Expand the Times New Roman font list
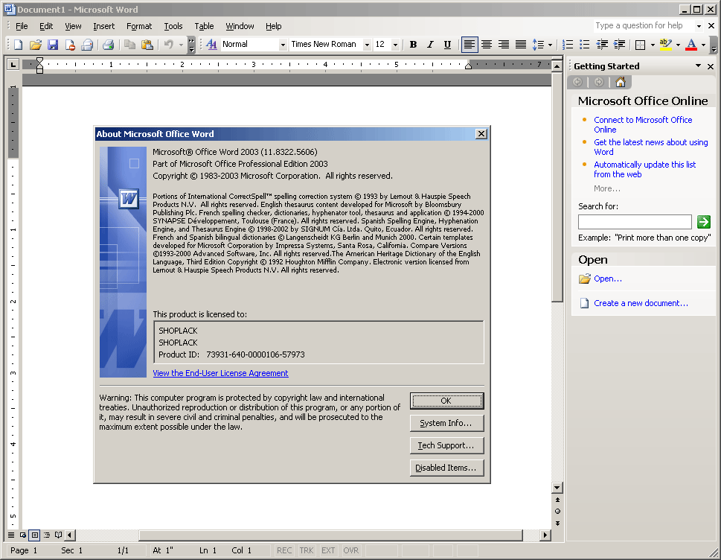This screenshot has width=721, height=560. coord(367,45)
